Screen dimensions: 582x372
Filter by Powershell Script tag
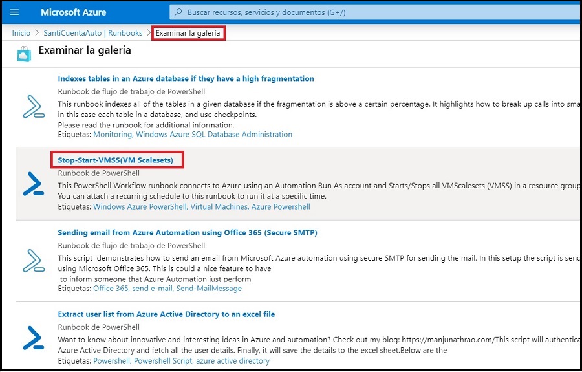coord(164,360)
